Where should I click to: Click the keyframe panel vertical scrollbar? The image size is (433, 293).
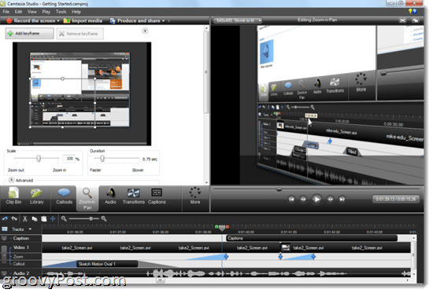[x=206, y=71]
